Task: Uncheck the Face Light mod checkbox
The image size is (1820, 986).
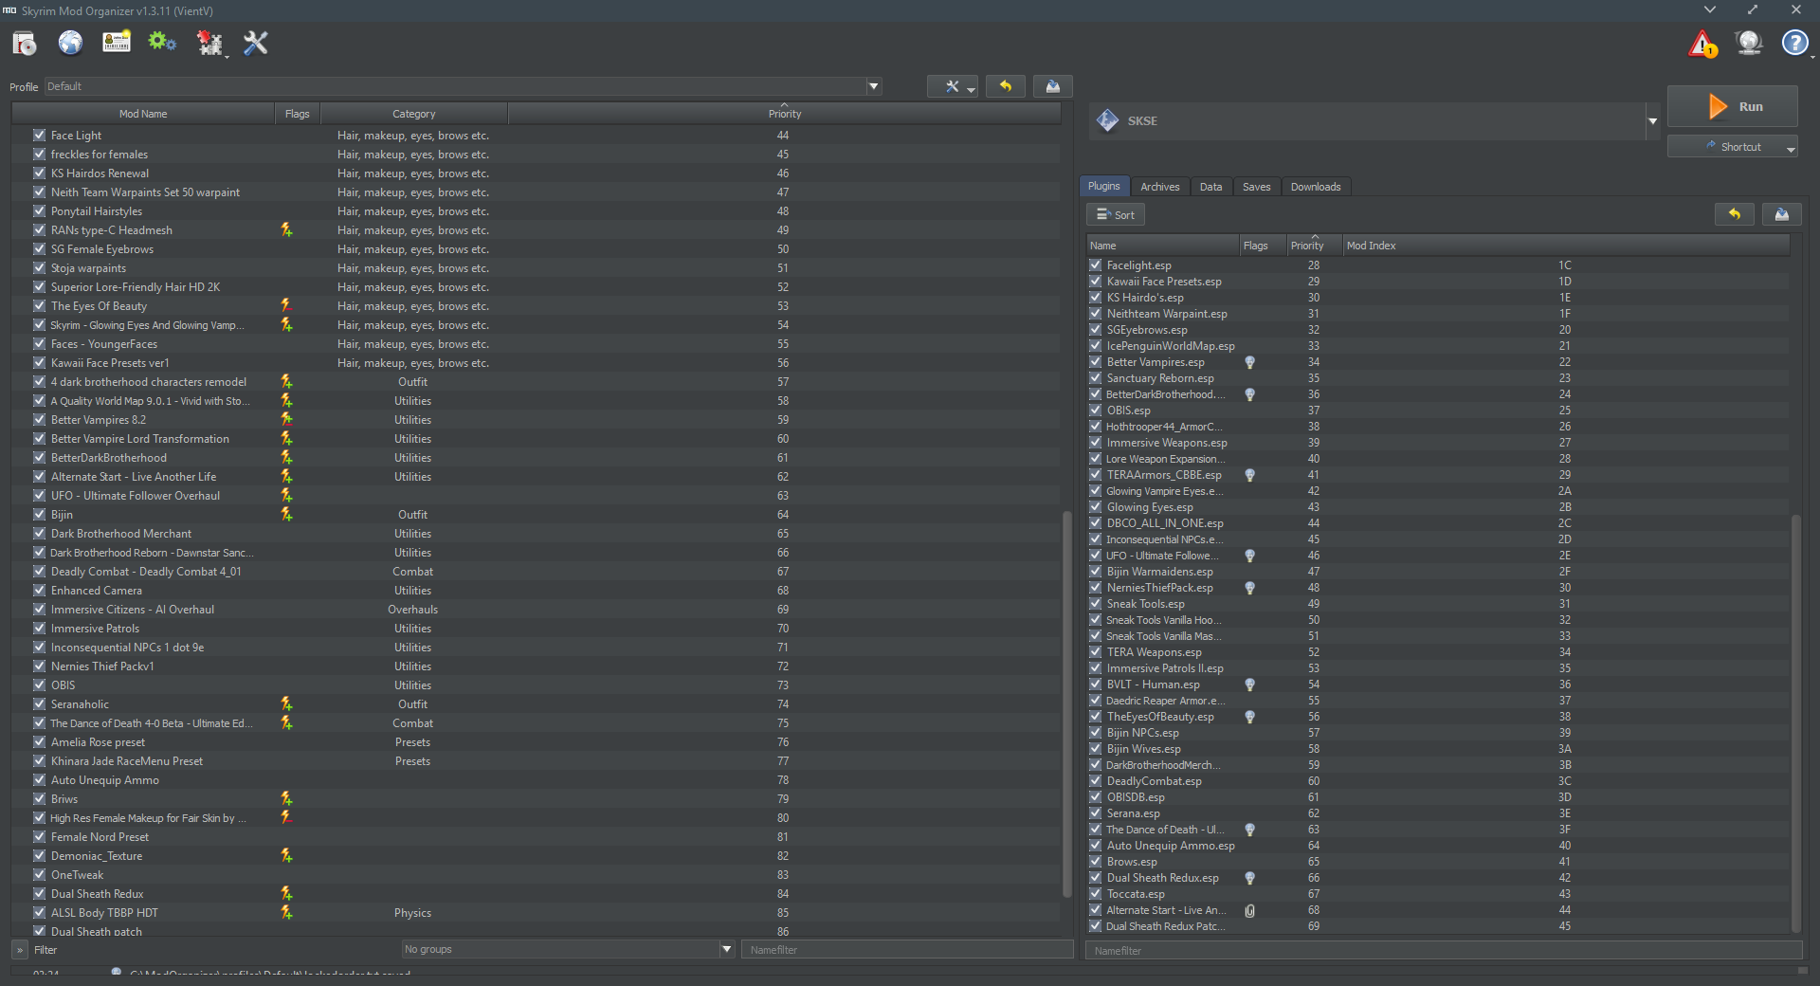Action: [39, 135]
